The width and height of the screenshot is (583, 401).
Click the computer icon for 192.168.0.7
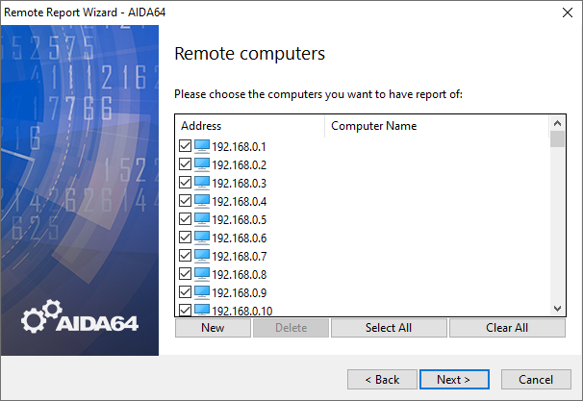click(202, 256)
